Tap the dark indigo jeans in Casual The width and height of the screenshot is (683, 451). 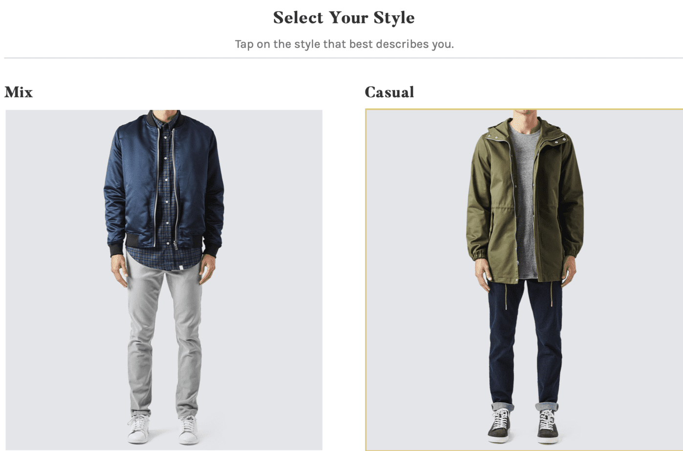coord(524,342)
